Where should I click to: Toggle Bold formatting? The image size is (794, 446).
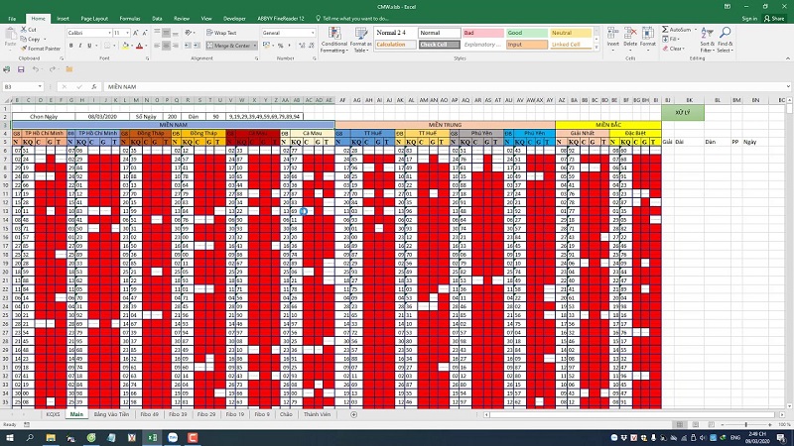pyautogui.click(x=70, y=46)
